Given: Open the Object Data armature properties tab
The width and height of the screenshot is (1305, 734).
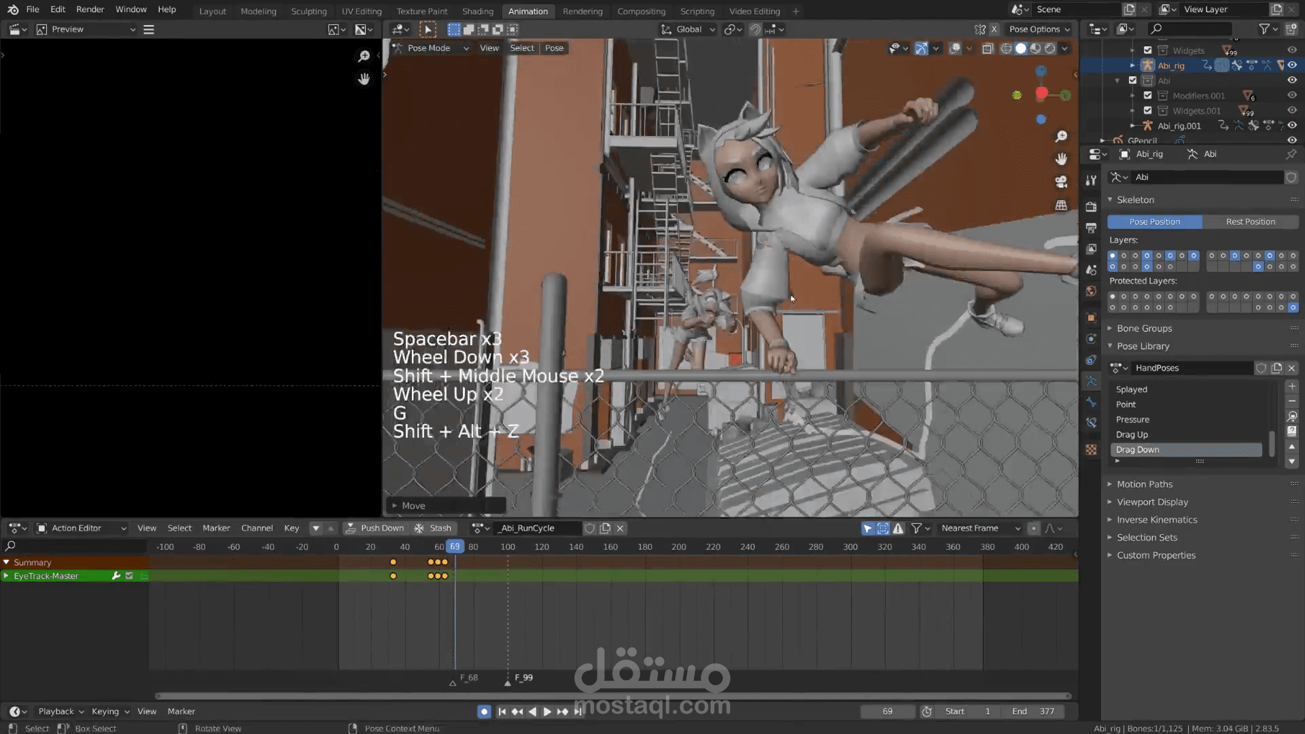Looking at the screenshot, I should (x=1091, y=381).
